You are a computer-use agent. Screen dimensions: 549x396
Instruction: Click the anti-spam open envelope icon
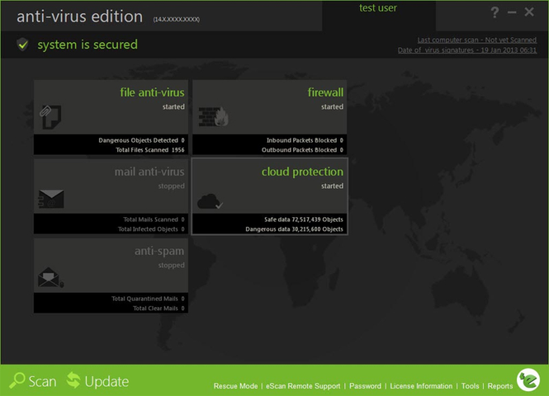coord(50,277)
